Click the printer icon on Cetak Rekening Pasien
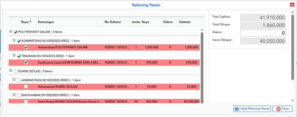Viewport: 297px width, 117px height. click(x=236, y=109)
